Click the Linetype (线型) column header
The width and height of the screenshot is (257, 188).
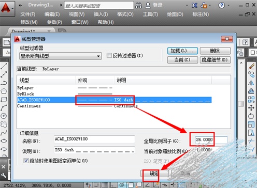[46, 80]
